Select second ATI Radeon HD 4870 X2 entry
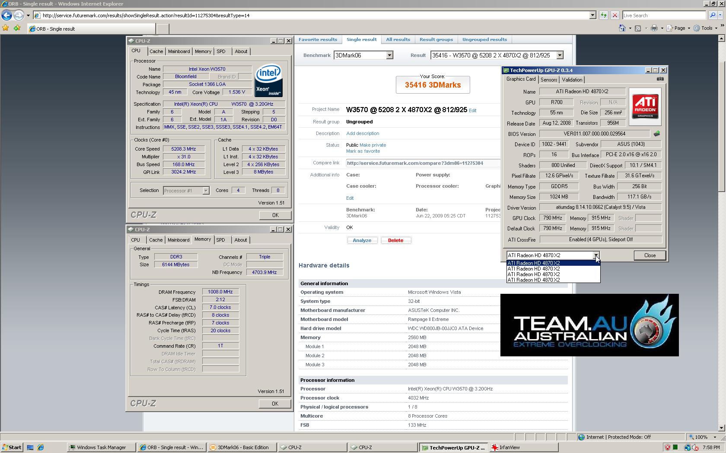The width and height of the screenshot is (726, 453). pos(553,269)
